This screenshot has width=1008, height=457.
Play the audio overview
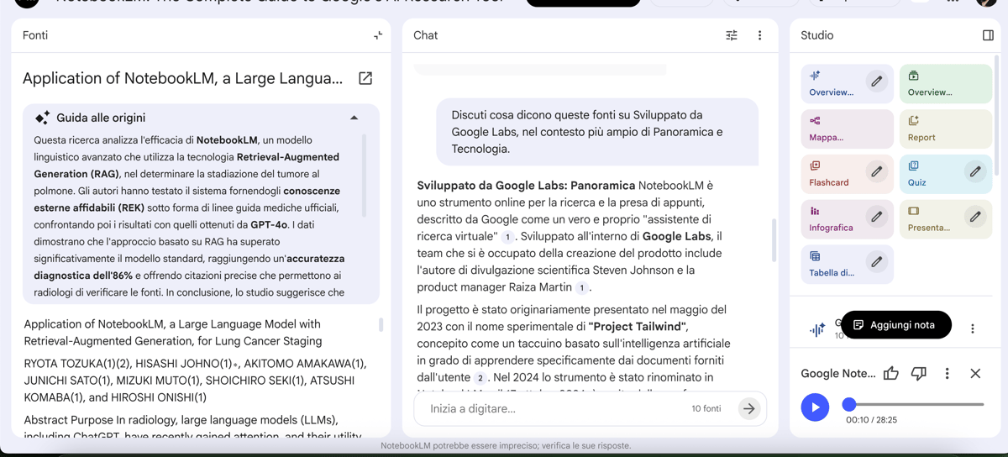(x=815, y=407)
